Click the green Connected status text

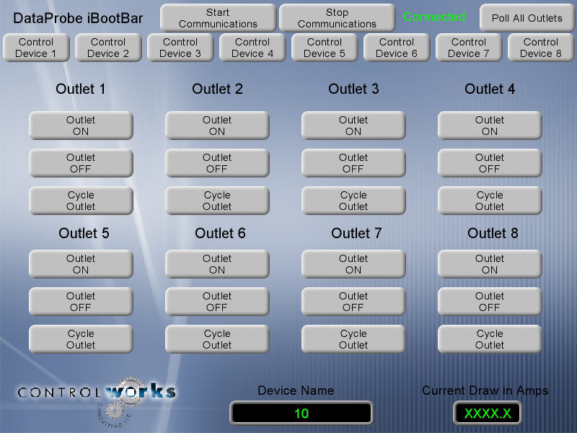[x=434, y=17]
